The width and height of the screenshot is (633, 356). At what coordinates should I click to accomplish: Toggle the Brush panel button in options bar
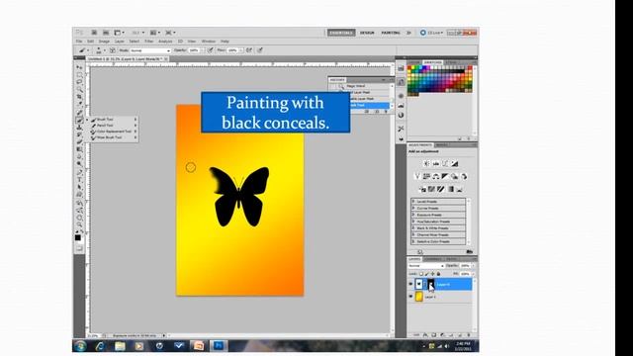113,50
